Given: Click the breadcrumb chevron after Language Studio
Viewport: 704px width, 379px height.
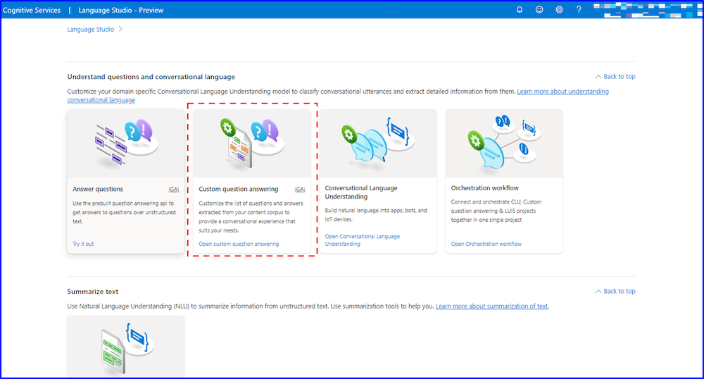Looking at the screenshot, I should 120,29.
